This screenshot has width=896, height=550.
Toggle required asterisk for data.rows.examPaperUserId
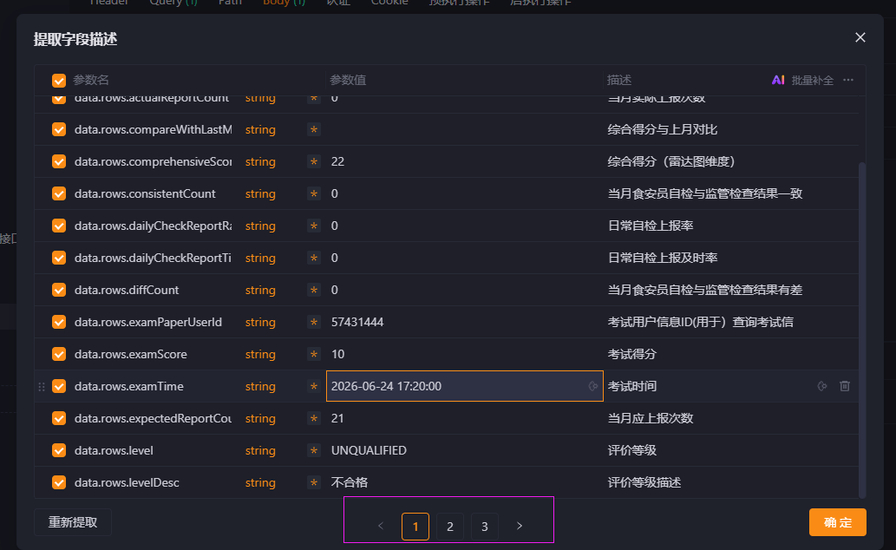[x=314, y=323]
